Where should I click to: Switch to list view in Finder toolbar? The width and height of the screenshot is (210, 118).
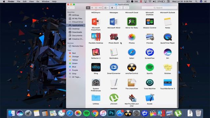coord(92,8)
